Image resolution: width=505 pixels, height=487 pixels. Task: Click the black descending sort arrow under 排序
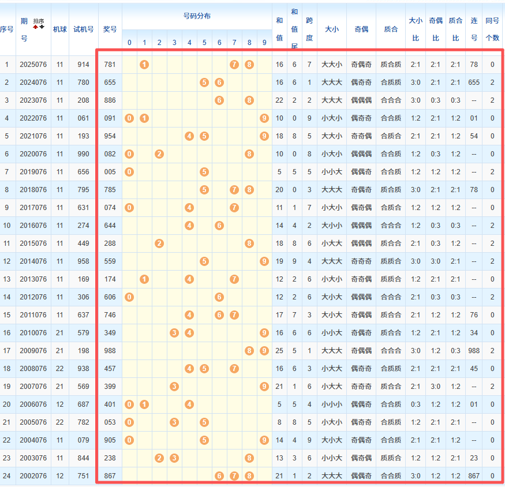click(x=42, y=27)
